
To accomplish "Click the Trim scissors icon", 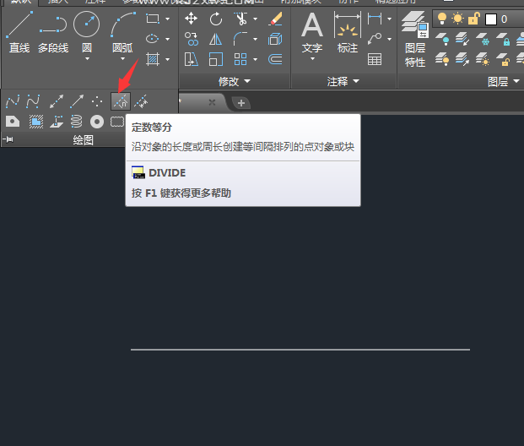I will point(240,19).
